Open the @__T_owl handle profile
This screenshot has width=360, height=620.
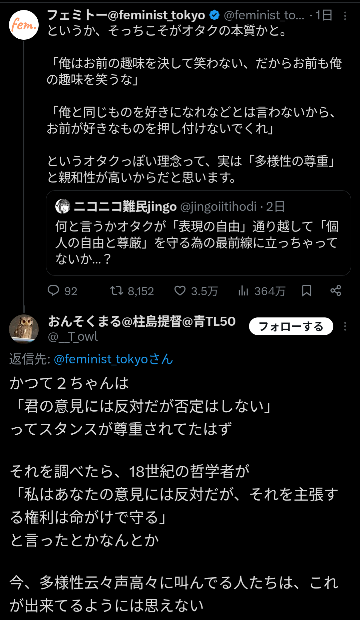coord(73,337)
